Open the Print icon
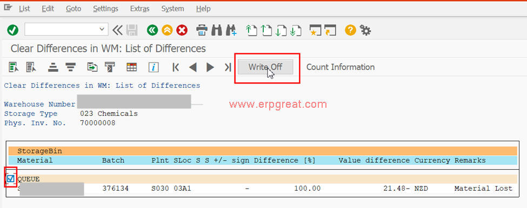 point(202,31)
